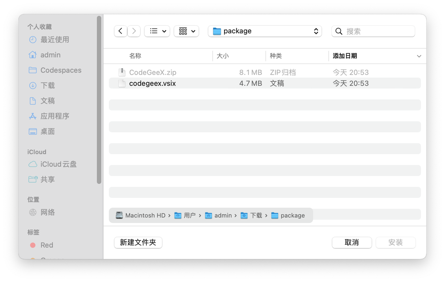445x282 pixels.
Task: Click the CodeGeeX.zip archive icon
Action: pyautogui.click(x=122, y=72)
